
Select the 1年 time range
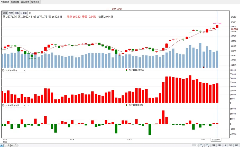pyautogui.click(x=225, y=145)
